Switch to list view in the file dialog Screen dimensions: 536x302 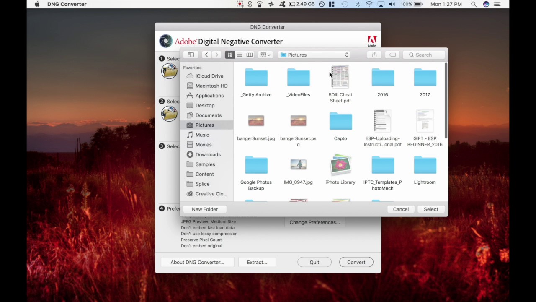(x=240, y=55)
